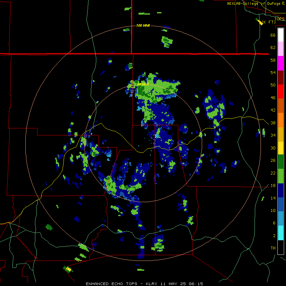This screenshot has height=286, width=286.
Task: Click the light blue legend swatch
Action: 281,219
